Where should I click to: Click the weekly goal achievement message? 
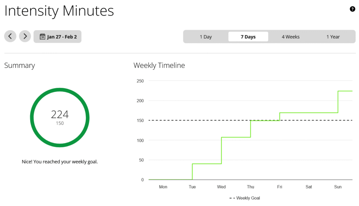tap(60, 162)
